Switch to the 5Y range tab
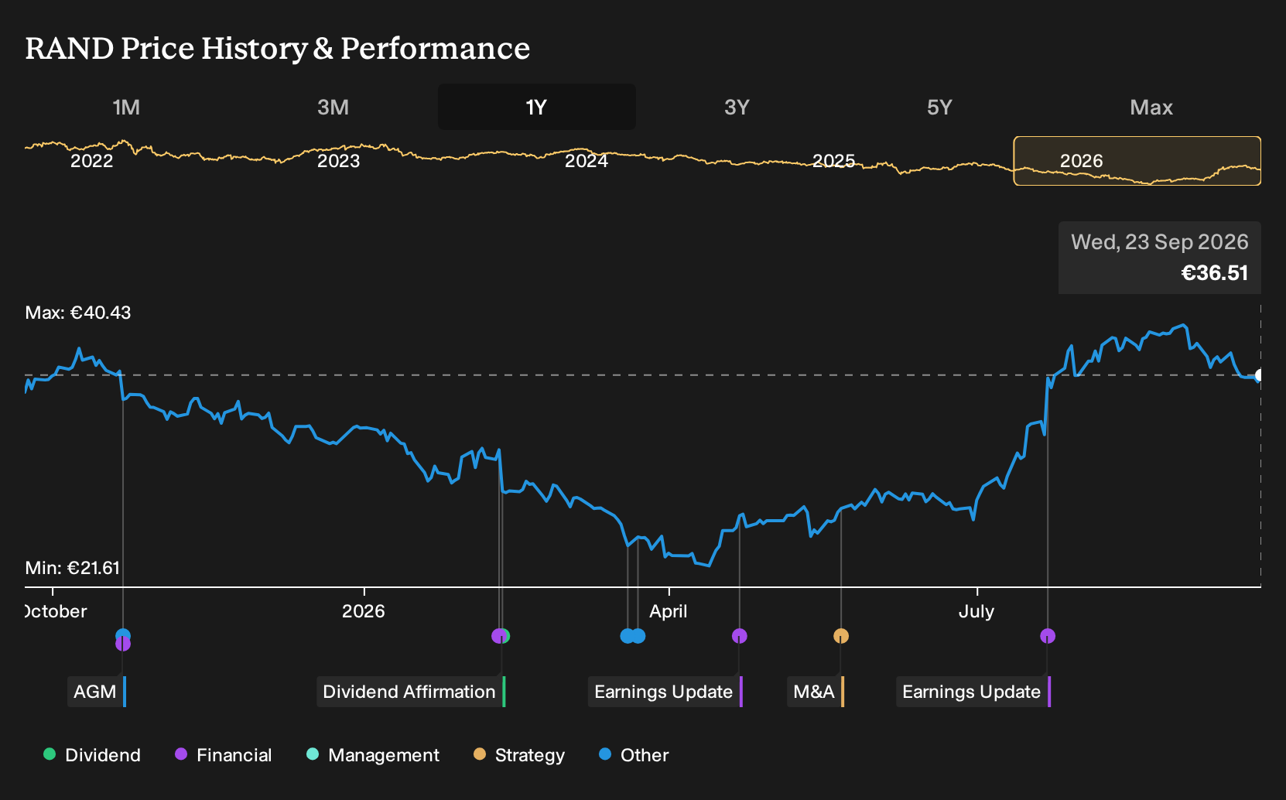 tap(939, 107)
